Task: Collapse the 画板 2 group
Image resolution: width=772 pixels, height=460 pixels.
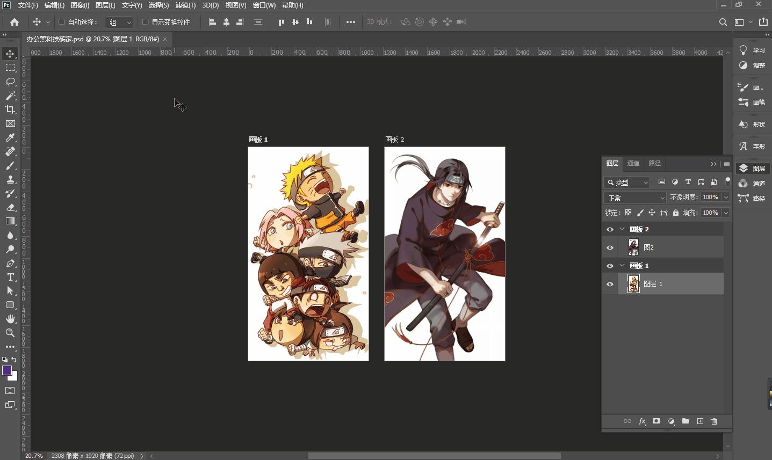Action: click(622, 229)
